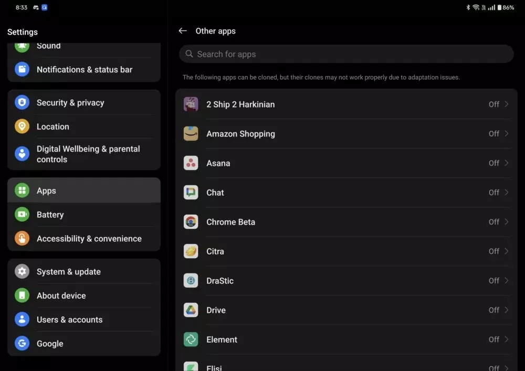This screenshot has width=525, height=371.
Task: Open clone status Off for Drive
Action: (x=493, y=310)
